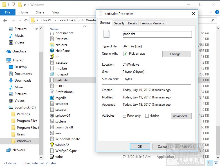220x166 pixels.
Task: Click file list scroll up arrow
Action: 218,28
